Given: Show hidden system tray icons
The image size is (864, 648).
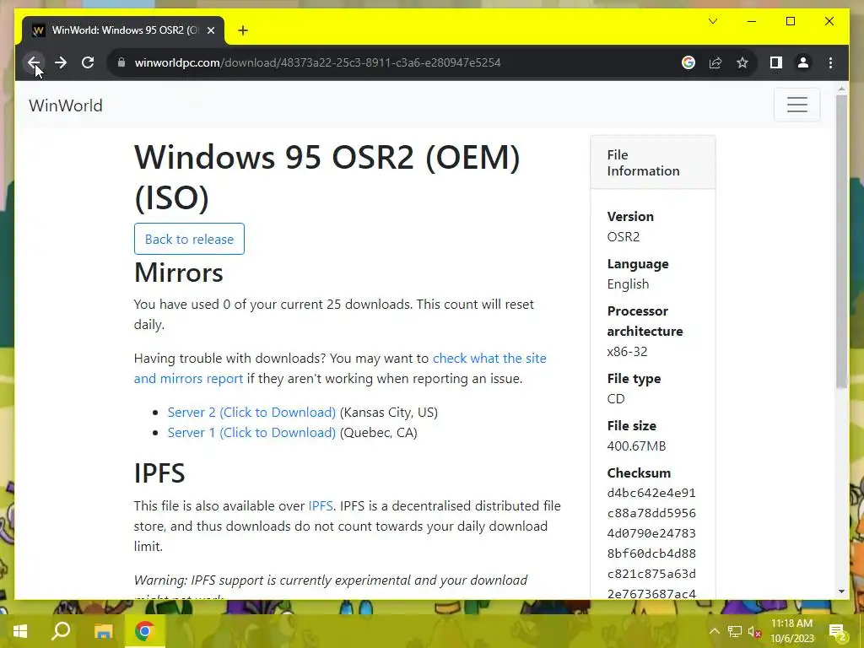Looking at the screenshot, I should tap(714, 631).
